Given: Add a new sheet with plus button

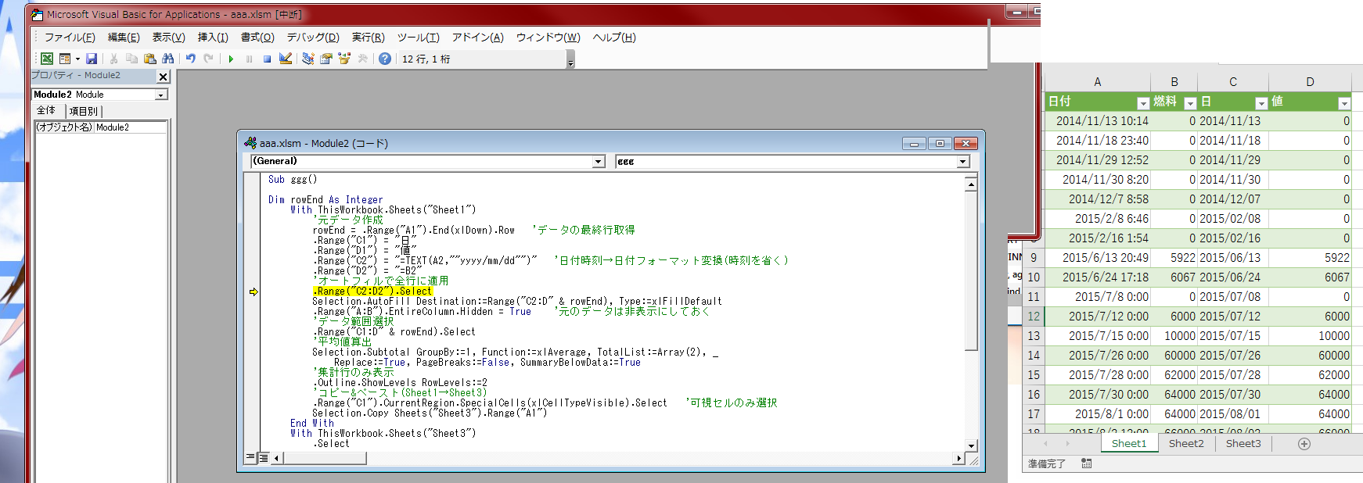Looking at the screenshot, I should 1304,443.
